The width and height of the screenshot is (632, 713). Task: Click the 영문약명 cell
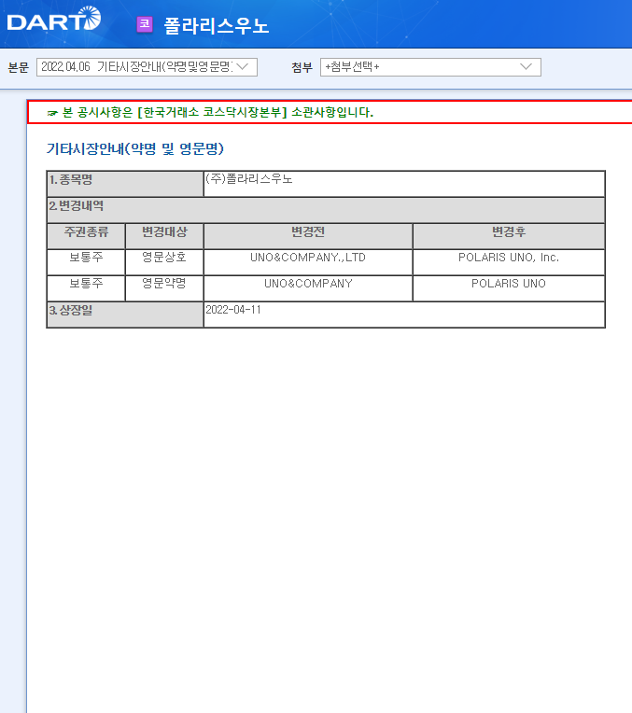point(164,288)
